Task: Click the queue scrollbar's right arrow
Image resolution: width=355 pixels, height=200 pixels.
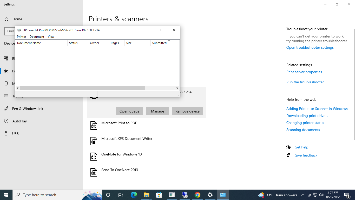Action: [x=177, y=88]
